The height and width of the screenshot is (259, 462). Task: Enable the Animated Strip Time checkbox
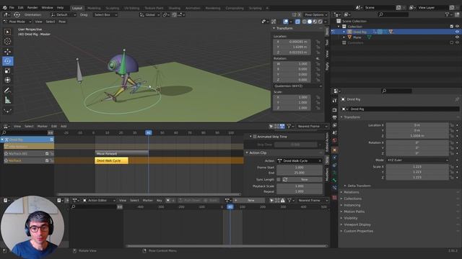[x=255, y=137]
